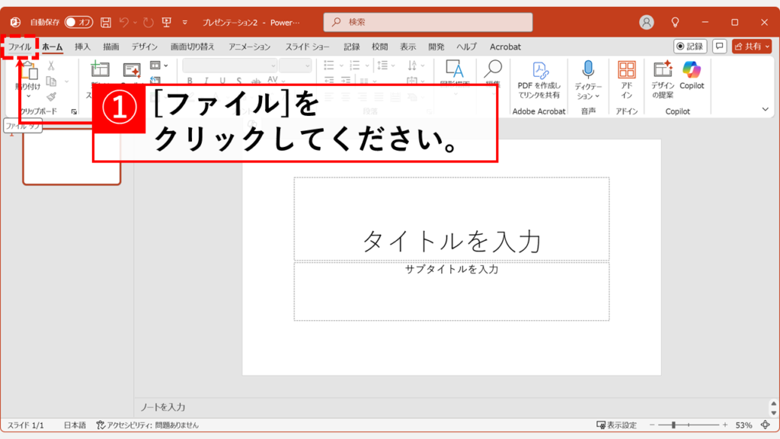This screenshot has width=780, height=439.
Task: Click the title placeholder on slide
Action: coord(451,219)
